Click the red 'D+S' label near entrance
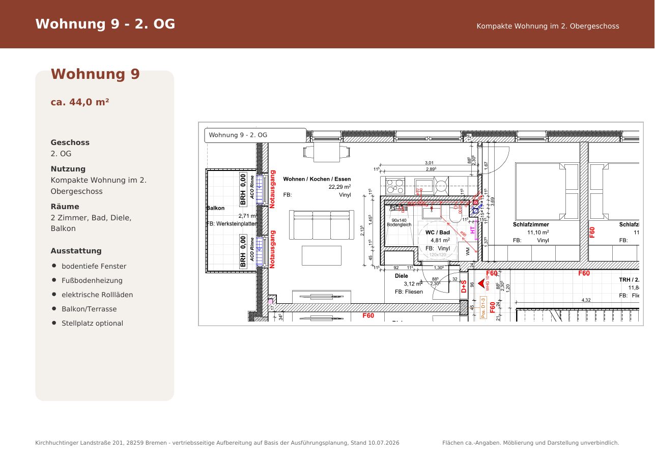This screenshot has height=463, width=655. [464, 286]
